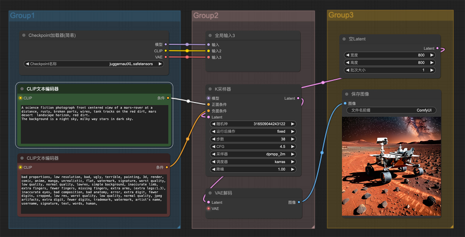Click the 图像 input port on 保存图像
Image resolution: width=465 pixels, height=237 pixels.
[345, 103]
